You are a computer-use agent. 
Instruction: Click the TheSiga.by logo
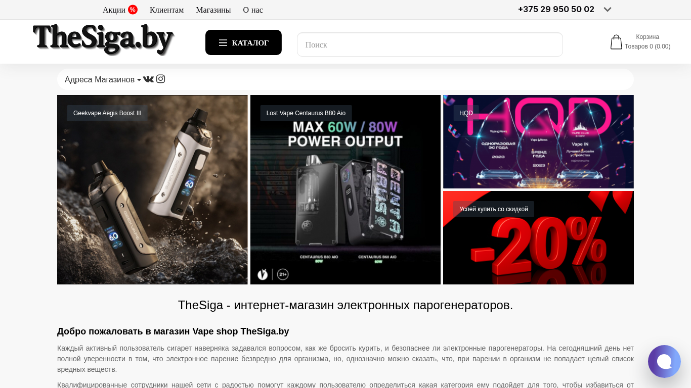(103, 39)
